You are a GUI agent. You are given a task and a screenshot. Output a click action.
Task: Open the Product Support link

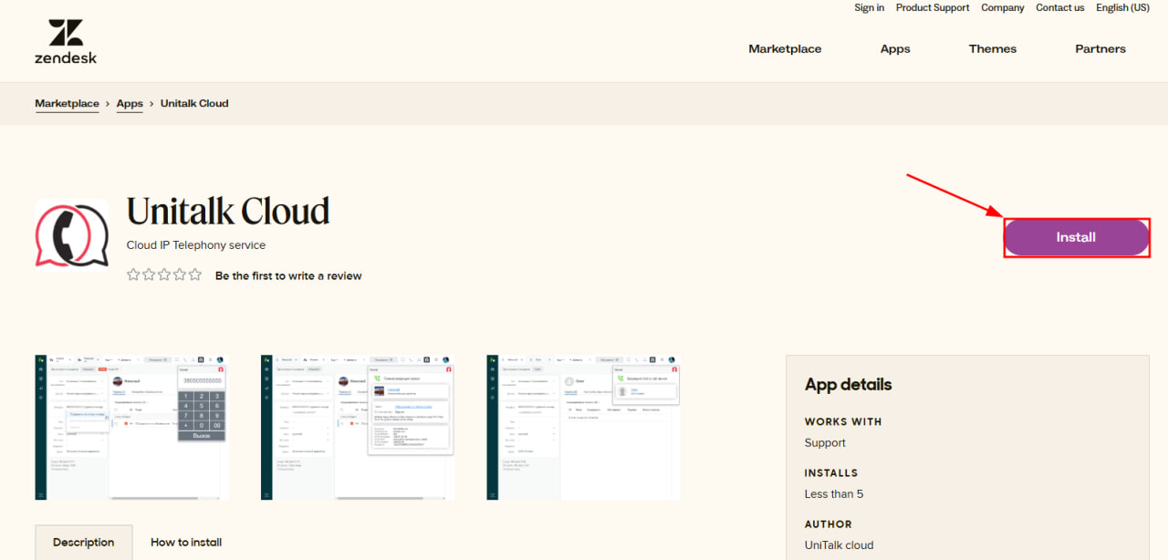933,7
